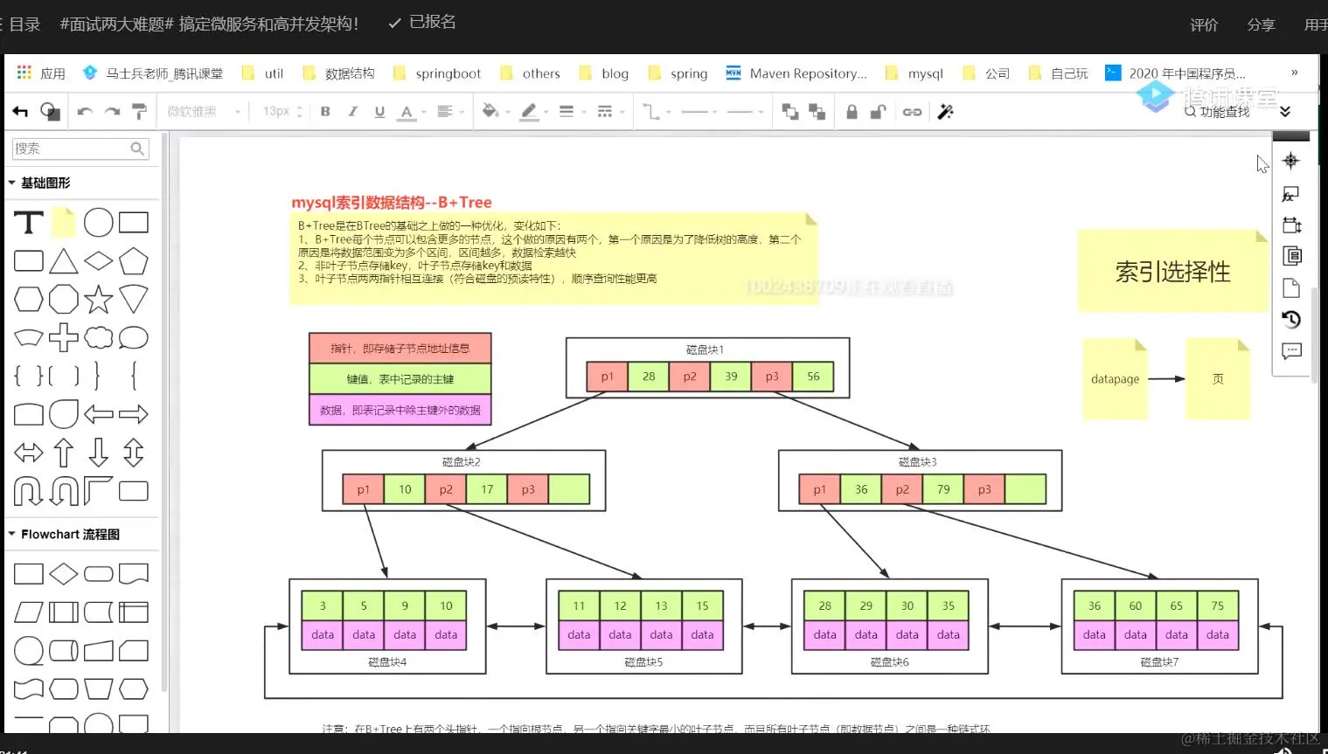
Task: Expand the toolbar double chevron
Action: coord(1285,112)
